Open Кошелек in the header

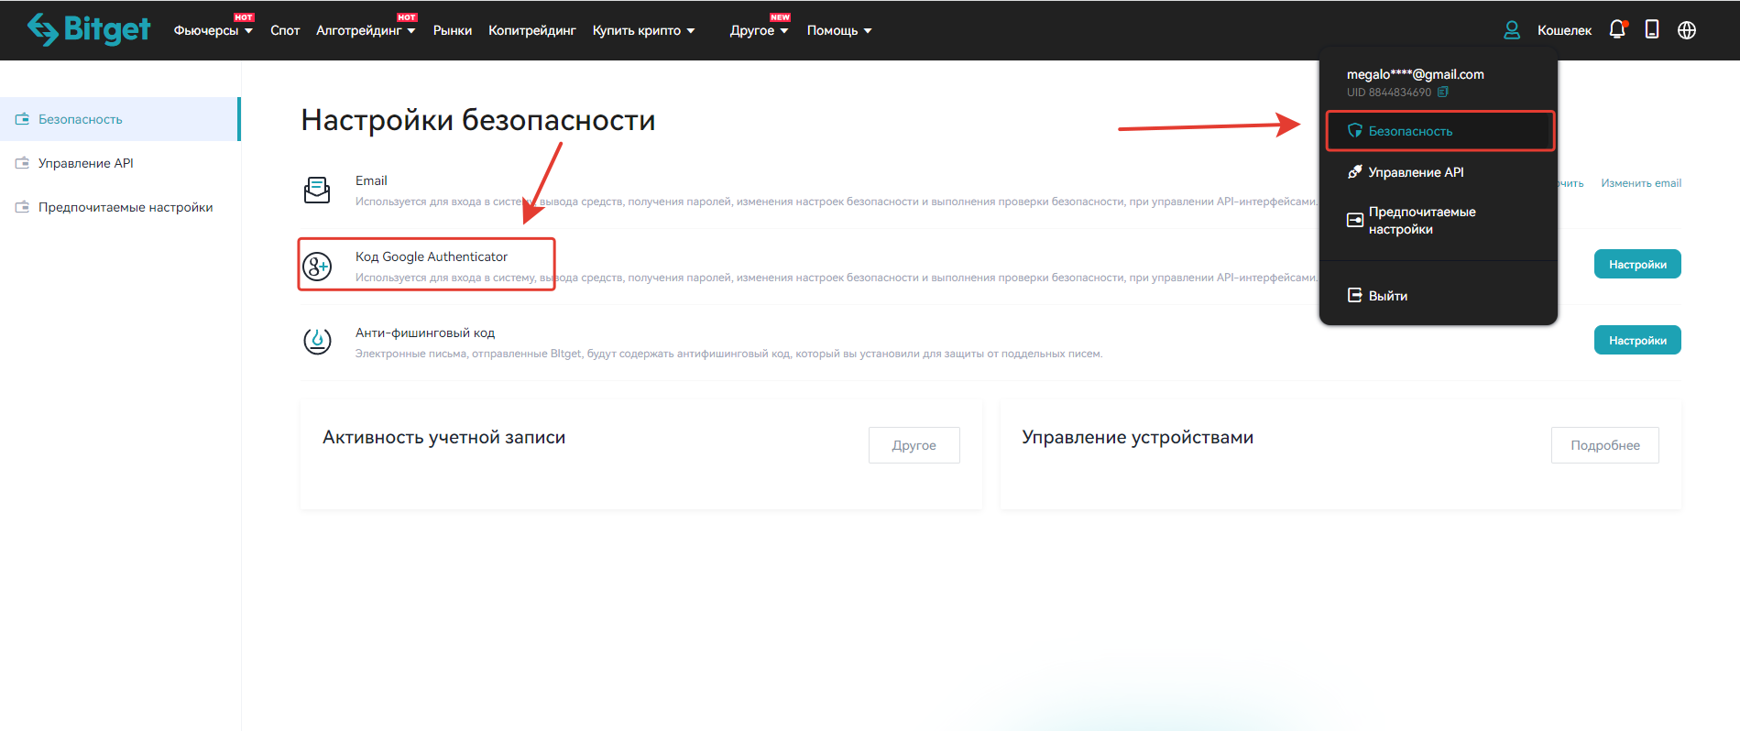point(1564,30)
